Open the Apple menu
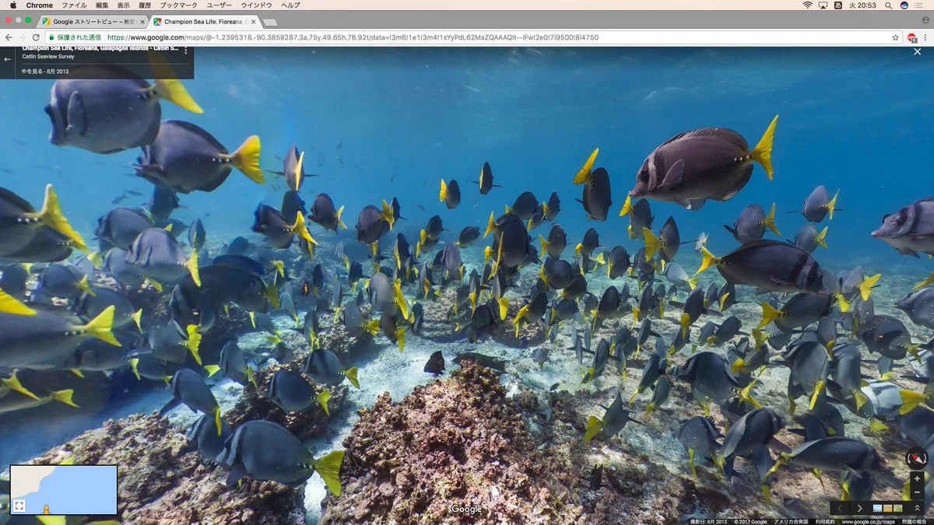Viewport: 934px width, 525px height. 12,5
